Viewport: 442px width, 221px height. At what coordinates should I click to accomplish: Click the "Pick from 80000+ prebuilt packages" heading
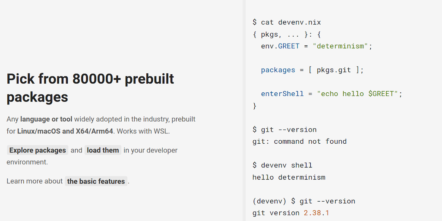[90, 88]
